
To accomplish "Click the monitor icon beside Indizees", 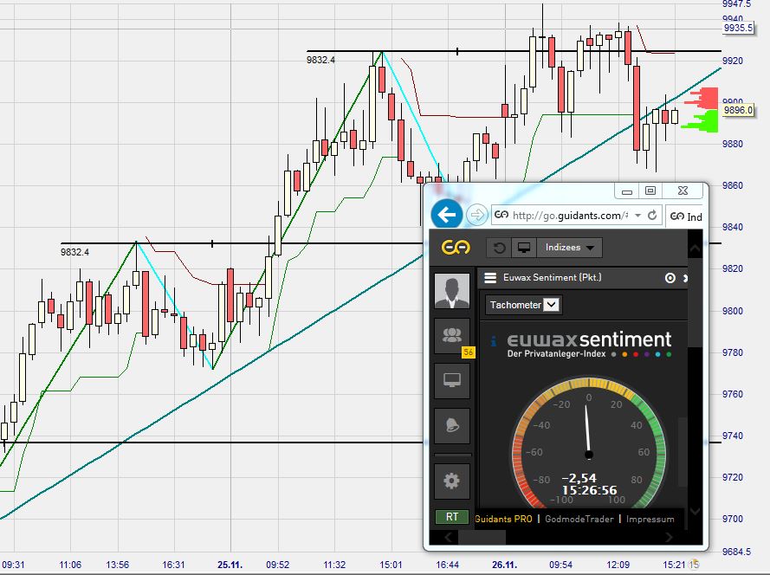I will pyautogui.click(x=523, y=248).
